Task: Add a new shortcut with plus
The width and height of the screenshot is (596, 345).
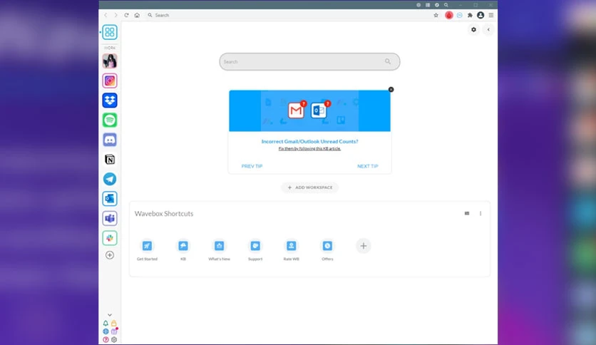Action: click(364, 246)
